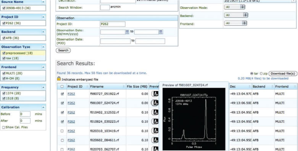Open calendar picker for Observation start date
This screenshot has height=151, width=298.
coord(127,32)
